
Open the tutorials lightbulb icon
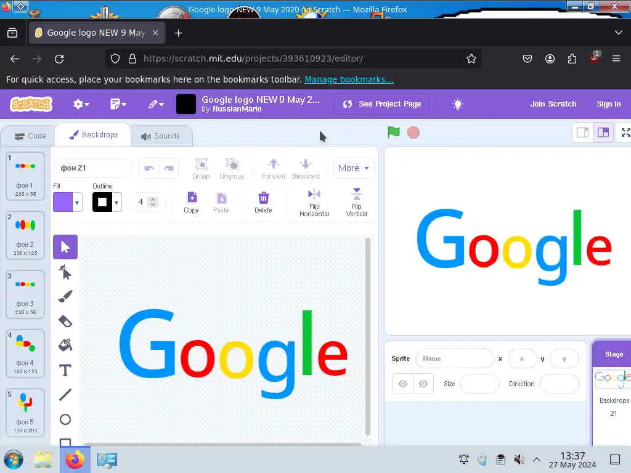pyautogui.click(x=458, y=104)
